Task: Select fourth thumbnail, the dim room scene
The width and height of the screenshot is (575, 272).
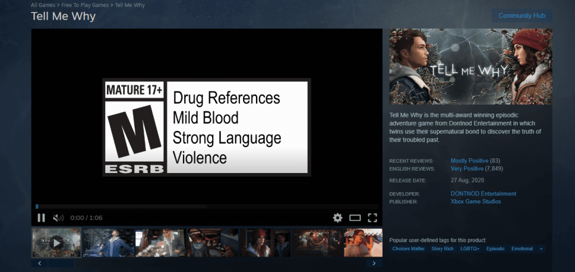Action: [x=213, y=243]
